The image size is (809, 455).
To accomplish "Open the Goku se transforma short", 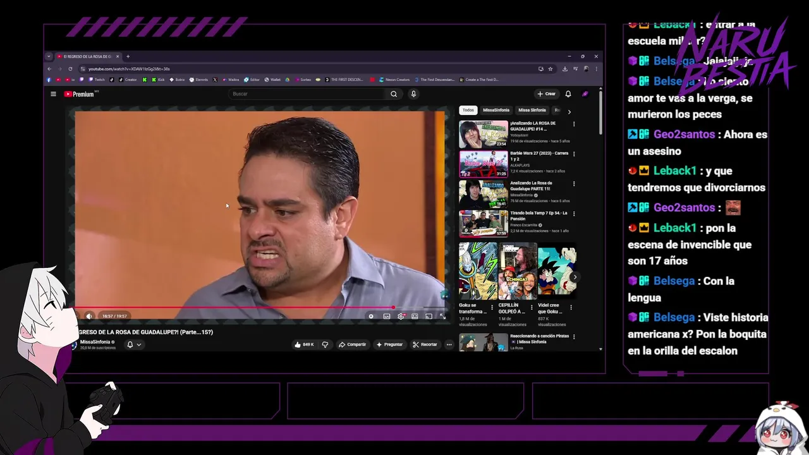I will (478, 271).
